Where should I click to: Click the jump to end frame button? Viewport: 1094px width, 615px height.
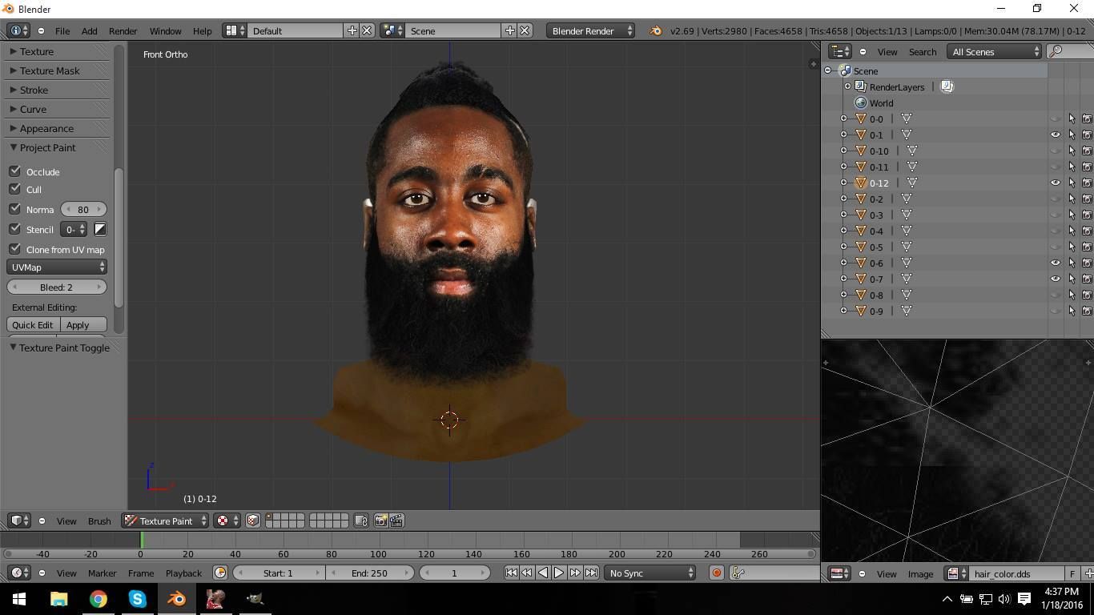point(591,573)
